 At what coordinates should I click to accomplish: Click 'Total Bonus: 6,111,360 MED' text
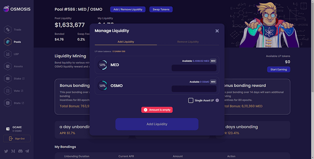242,106
